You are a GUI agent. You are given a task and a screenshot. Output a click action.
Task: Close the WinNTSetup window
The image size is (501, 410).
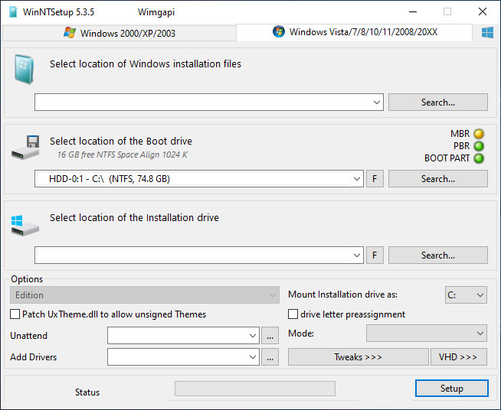[483, 11]
